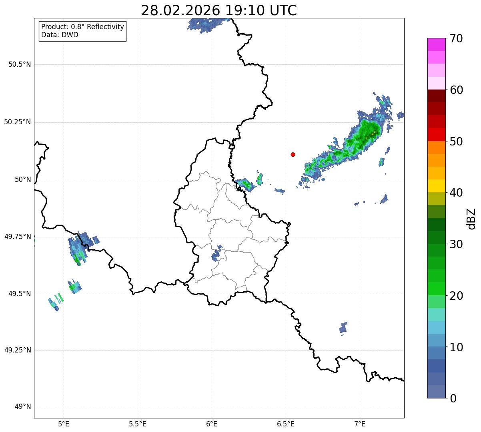Viewport: 481px width, 432px height.
Task: Click the dark red 60 dBZ colorbar segment
Action: [x=436, y=96]
